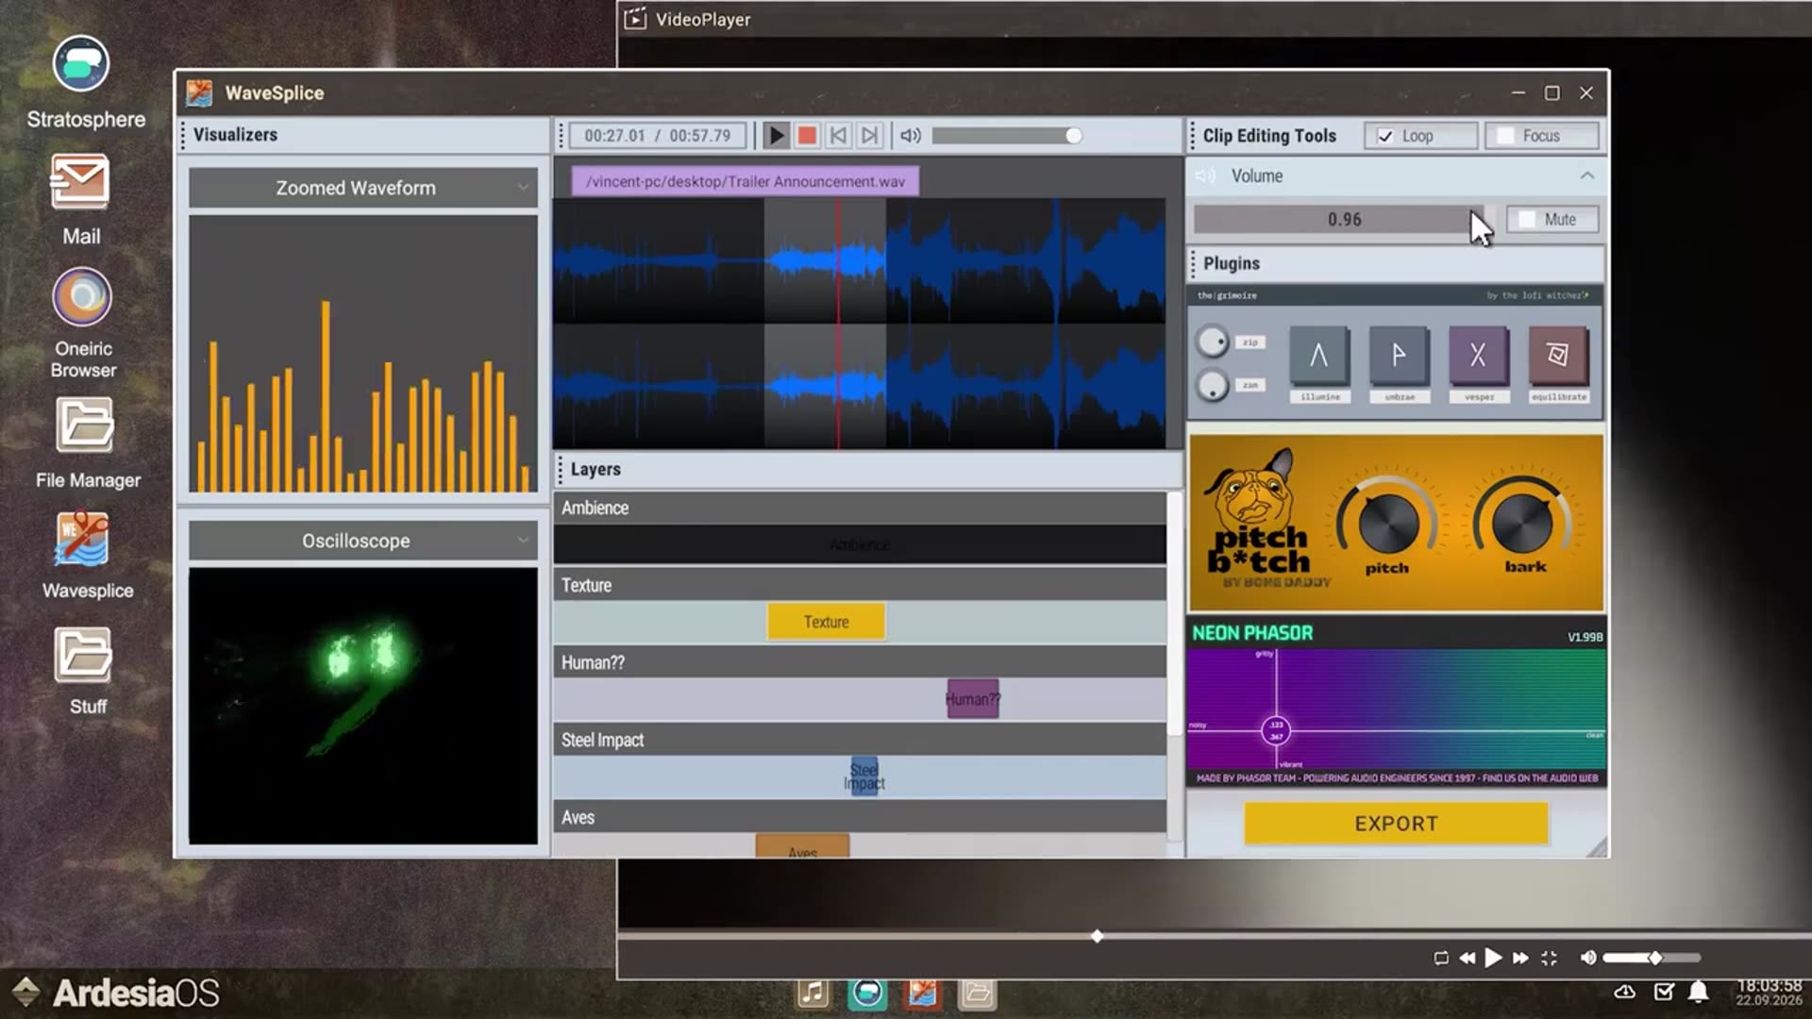
Task: Select the Texture layer header
Action: tap(860, 585)
